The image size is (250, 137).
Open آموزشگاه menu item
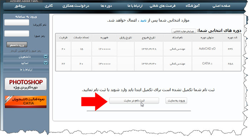pyautogui.click(x=192, y=6)
